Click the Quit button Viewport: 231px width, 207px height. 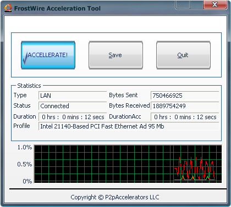[x=183, y=55]
